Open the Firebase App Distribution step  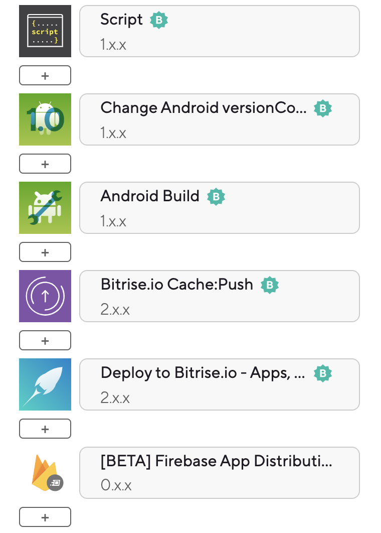(220, 473)
